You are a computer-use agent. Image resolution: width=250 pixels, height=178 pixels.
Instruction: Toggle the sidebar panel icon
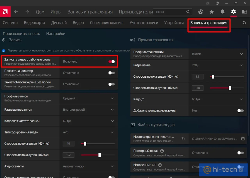(244, 12)
